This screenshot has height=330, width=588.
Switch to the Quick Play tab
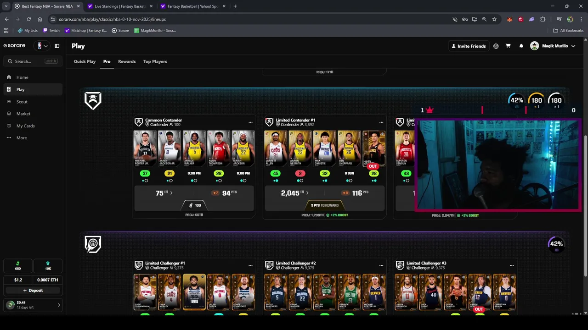click(x=85, y=61)
